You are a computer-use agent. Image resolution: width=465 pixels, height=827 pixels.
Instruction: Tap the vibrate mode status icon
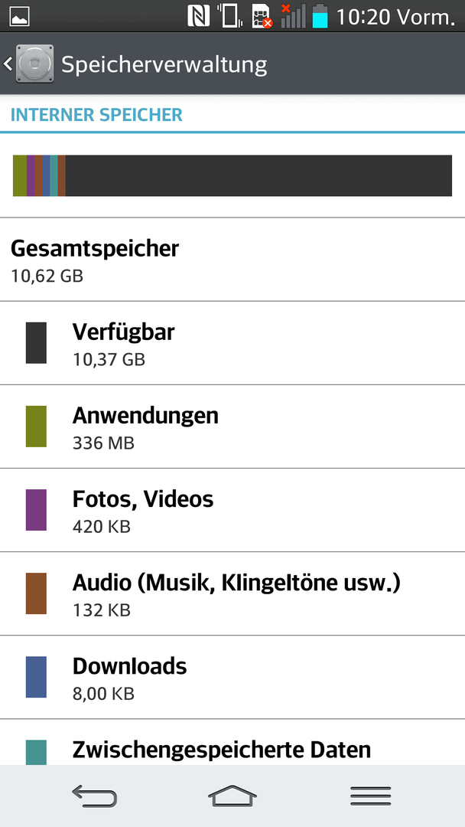230,16
